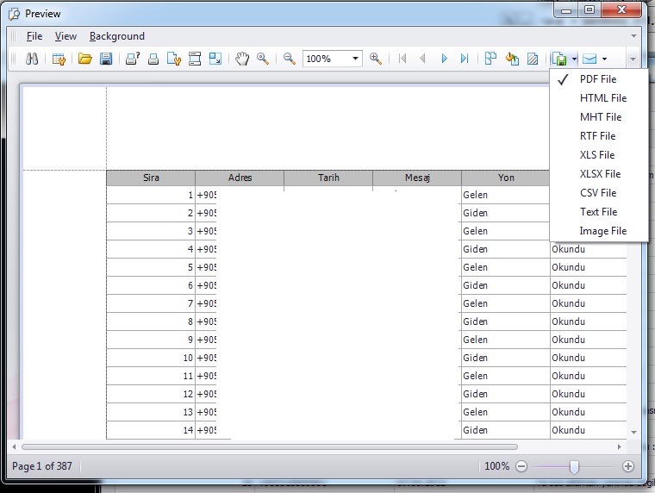
Task: Click the toolbar Zoom In icon
Action: (376, 59)
